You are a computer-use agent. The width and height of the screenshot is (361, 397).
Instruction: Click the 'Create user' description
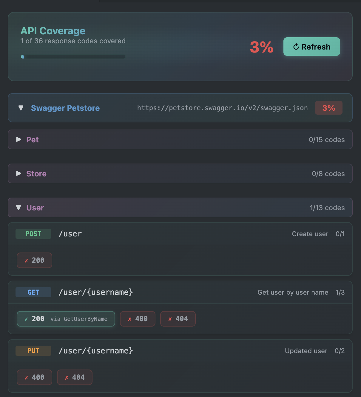[x=310, y=234]
